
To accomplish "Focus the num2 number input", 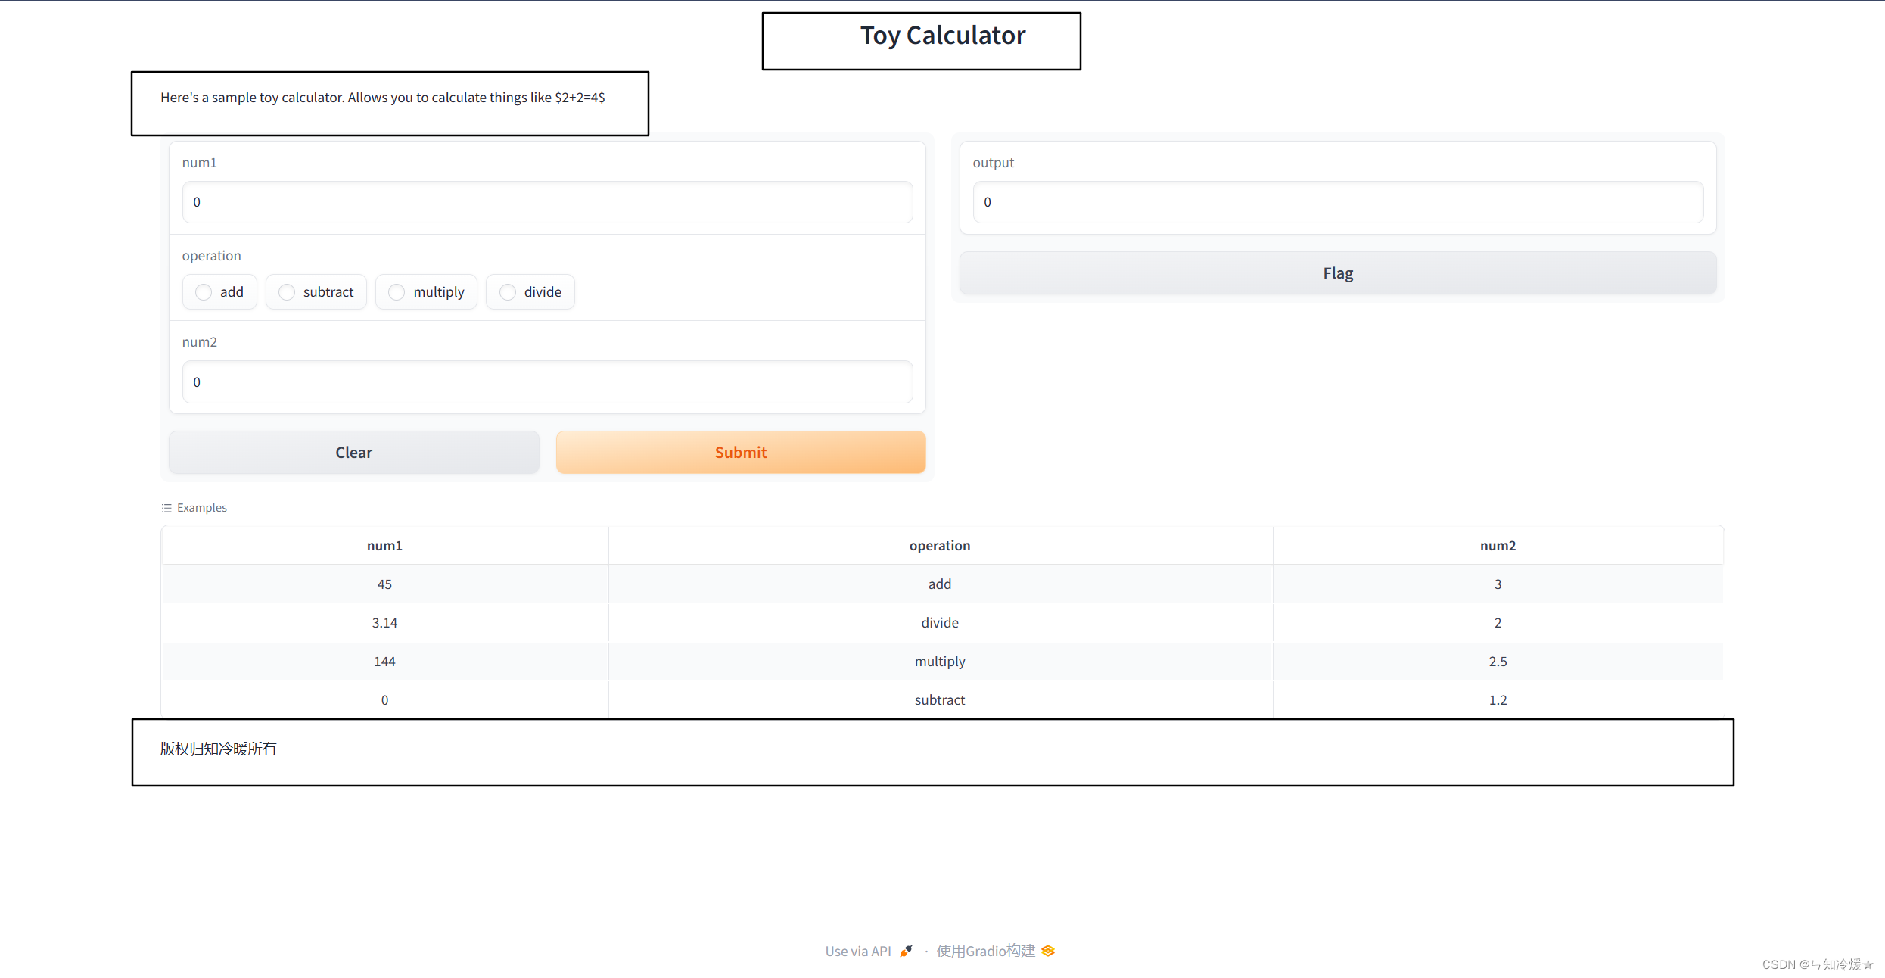I will coord(546,382).
